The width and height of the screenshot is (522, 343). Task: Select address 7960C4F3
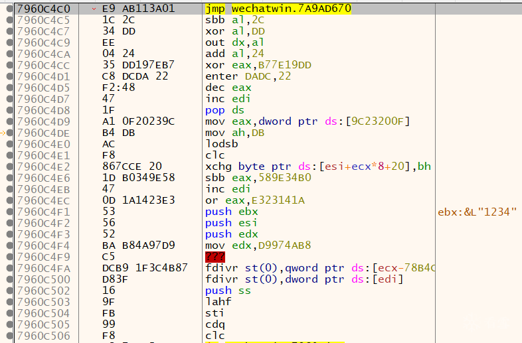(43, 235)
